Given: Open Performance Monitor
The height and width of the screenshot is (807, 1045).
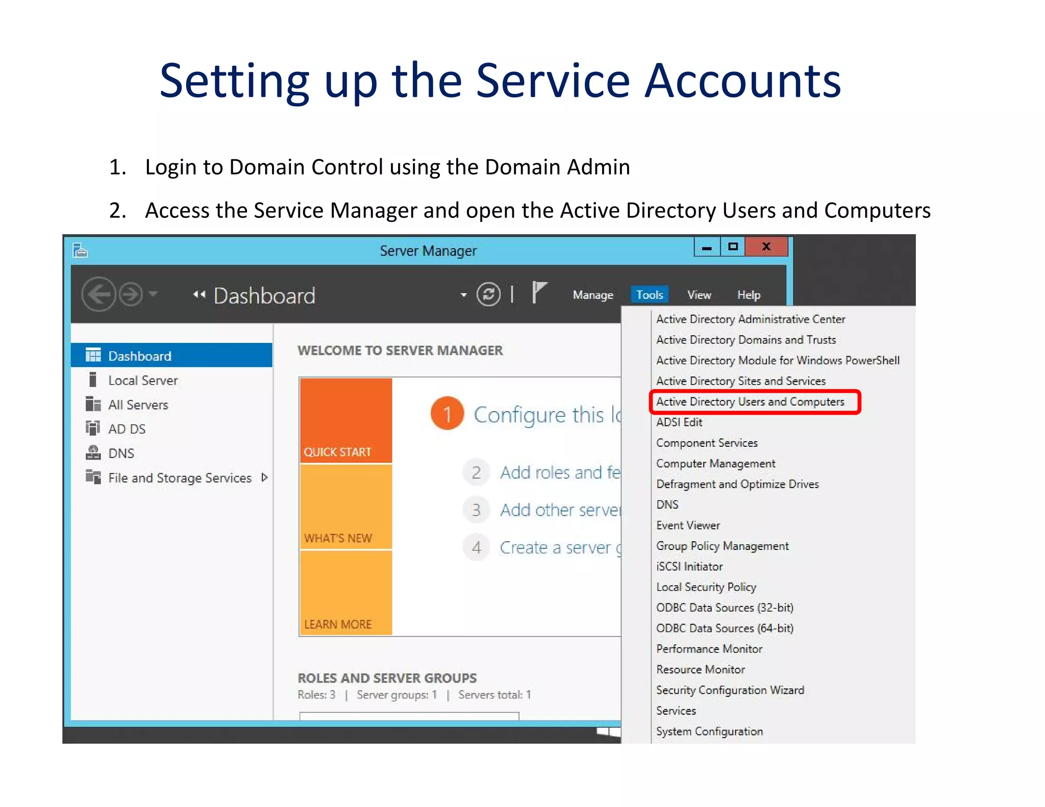Looking at the screenshot, I should 709,649.
